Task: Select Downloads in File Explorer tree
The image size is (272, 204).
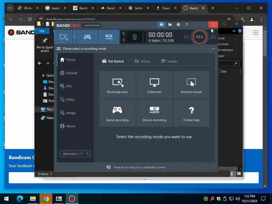Action: tap(48, 88)
